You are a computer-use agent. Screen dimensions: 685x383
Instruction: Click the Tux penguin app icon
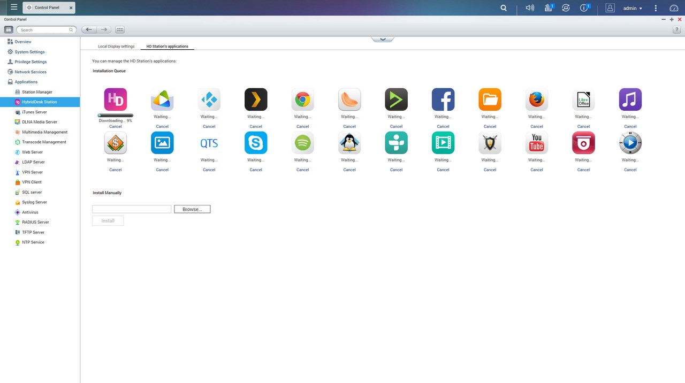[x=349, y=143]
